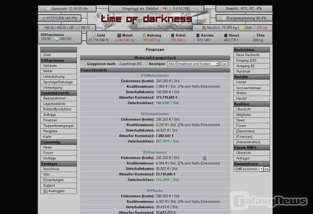Screen dimensions: 313x214
Task: Click the Titan resource icon
Action: pos(254,35)
